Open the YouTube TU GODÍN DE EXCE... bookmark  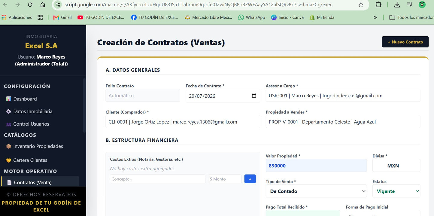101,17
